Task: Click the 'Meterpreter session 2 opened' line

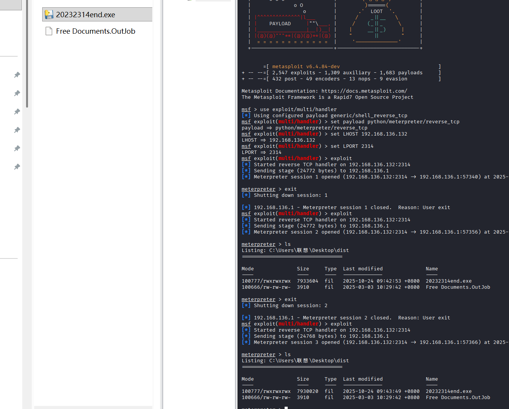Action: [x=375, y=232]
